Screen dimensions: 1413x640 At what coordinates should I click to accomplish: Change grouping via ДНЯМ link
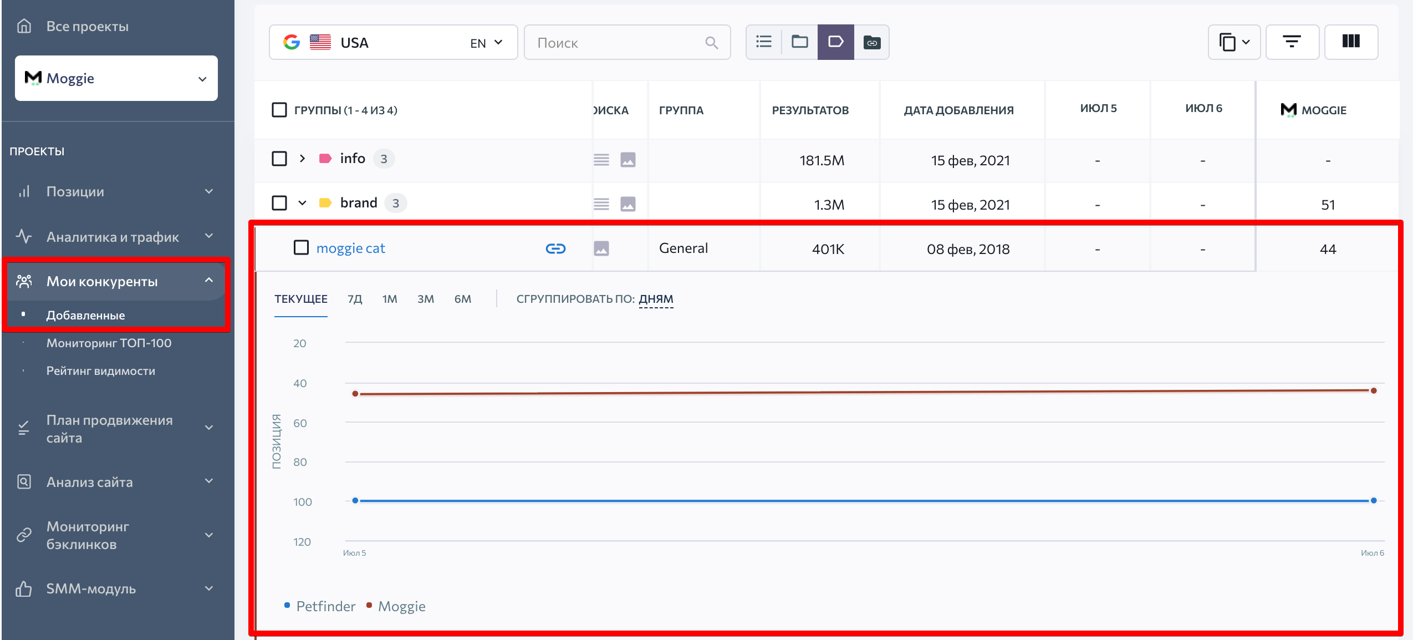tap(656, 299)
